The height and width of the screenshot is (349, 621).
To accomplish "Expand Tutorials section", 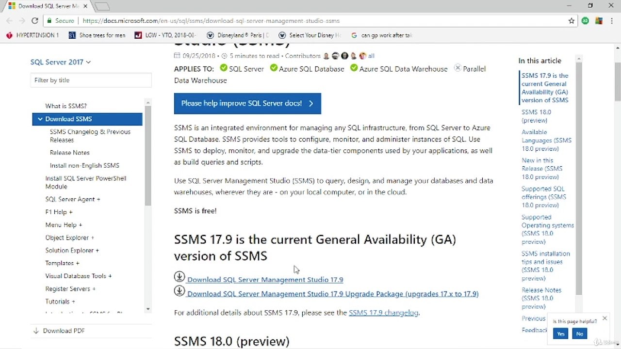I will [60, 301].
